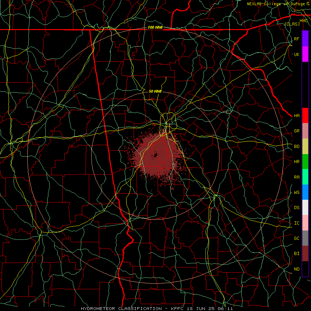This screenshot has height=311, width=311.
Task: Click the WS blue legend color swatch
Action: point(305,192)
